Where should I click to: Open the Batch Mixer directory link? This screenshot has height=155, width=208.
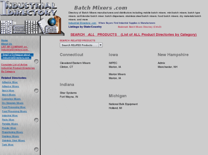pyautogui.click(x=8, y=91)
